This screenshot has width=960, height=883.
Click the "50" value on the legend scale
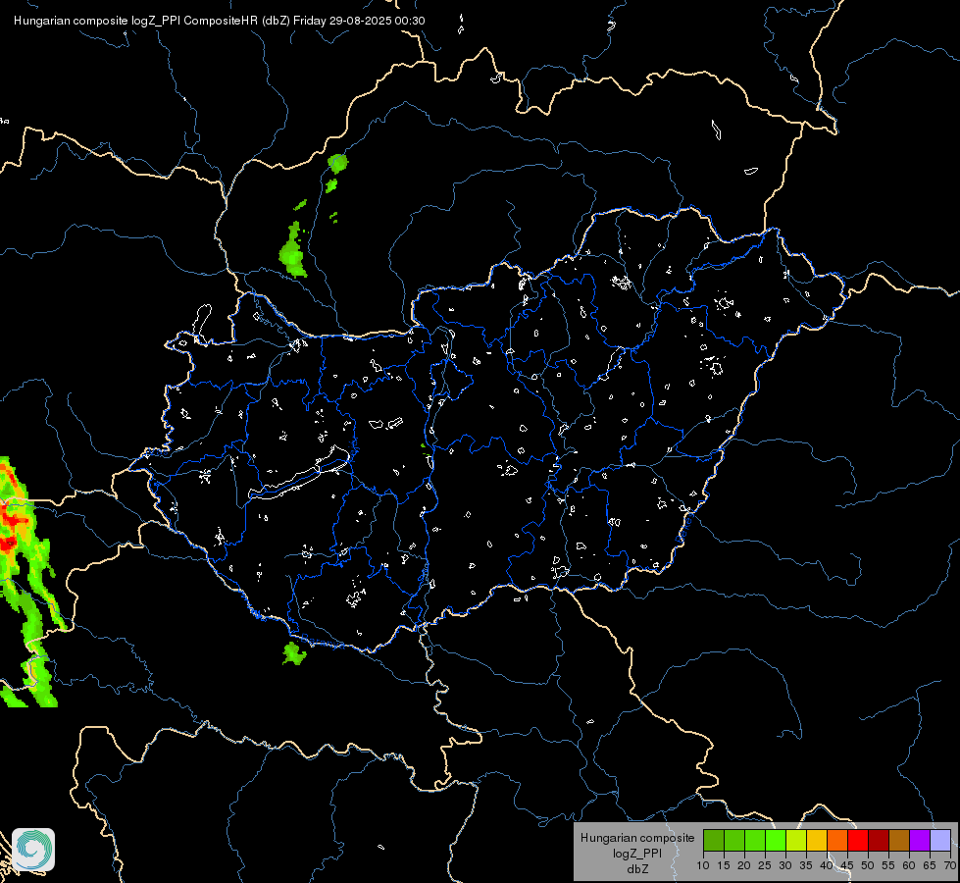coord(868,866)
